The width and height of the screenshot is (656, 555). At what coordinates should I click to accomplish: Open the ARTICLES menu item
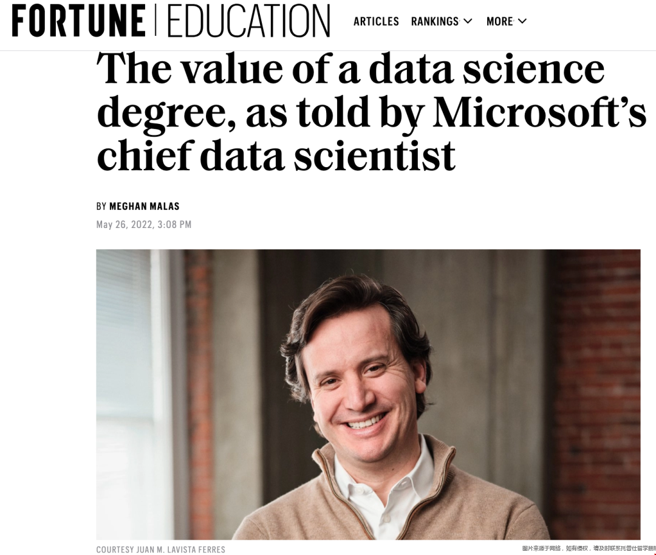(x=376, y=22)
